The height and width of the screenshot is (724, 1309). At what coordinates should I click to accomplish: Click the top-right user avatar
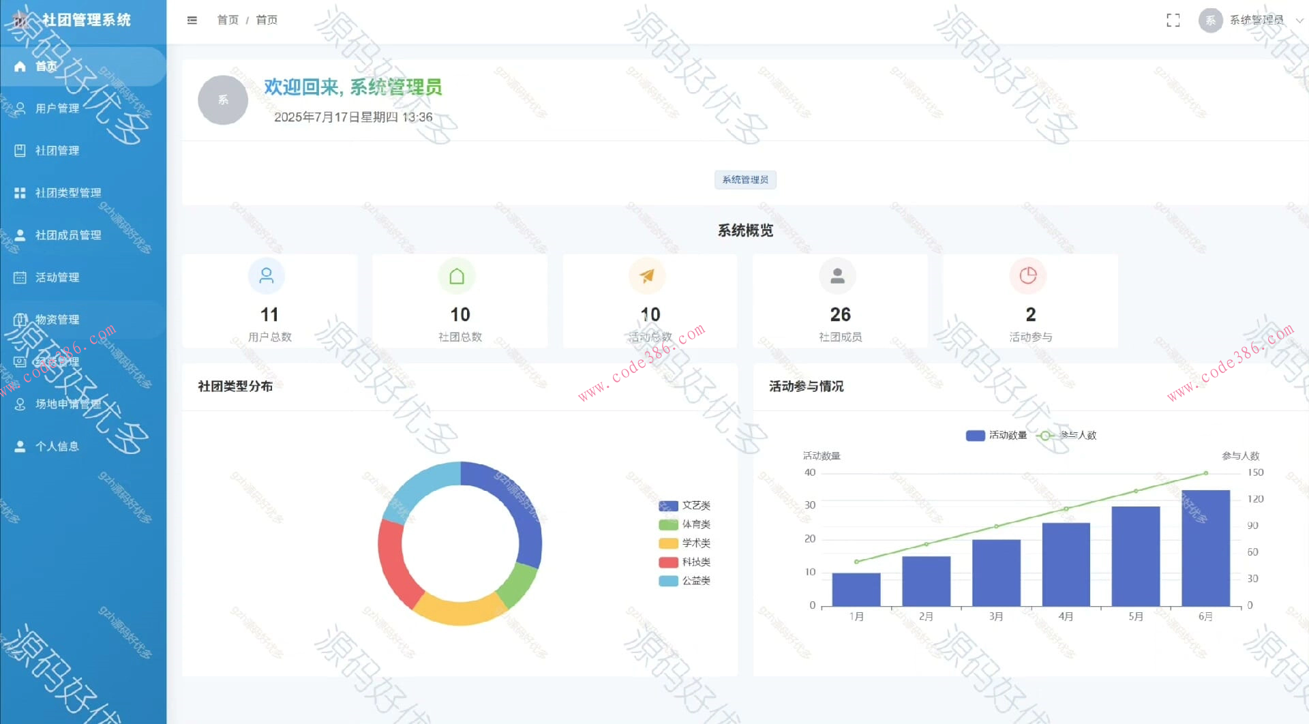click(x=1210, y=20)
